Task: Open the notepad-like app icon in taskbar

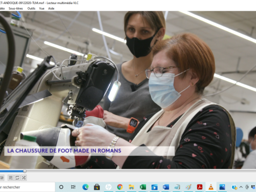Action: tap(177, 187)
